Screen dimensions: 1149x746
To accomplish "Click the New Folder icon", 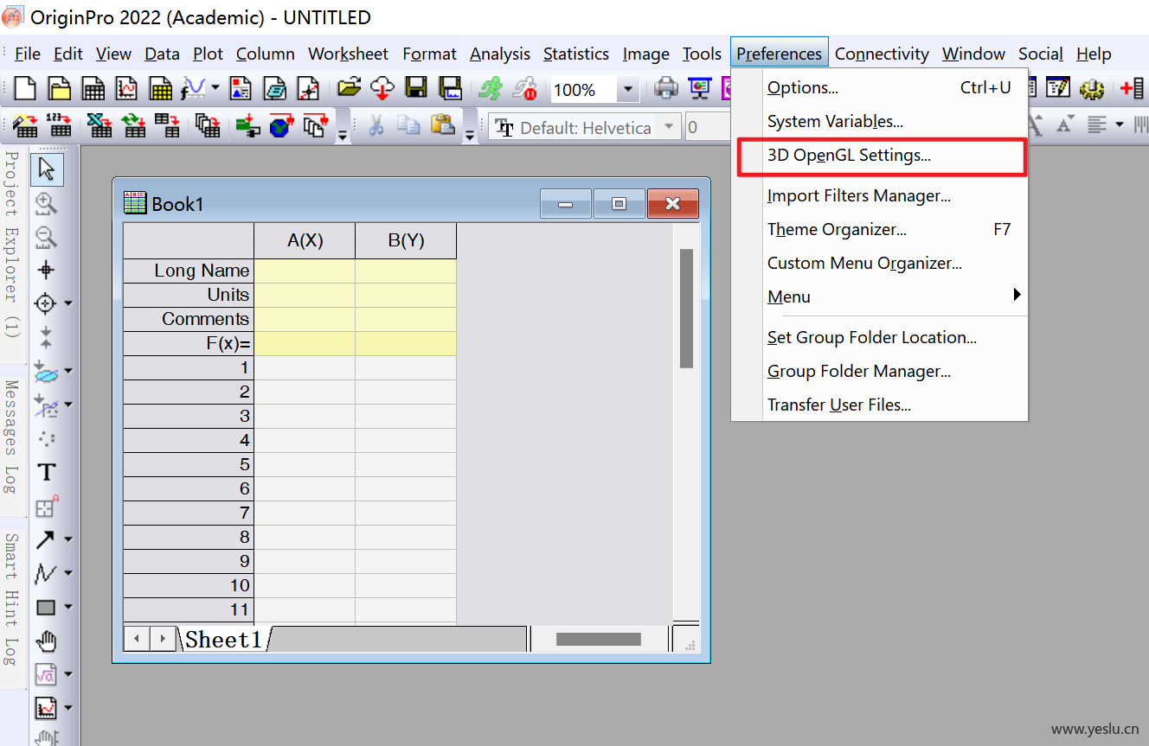I will coord(60,89).
